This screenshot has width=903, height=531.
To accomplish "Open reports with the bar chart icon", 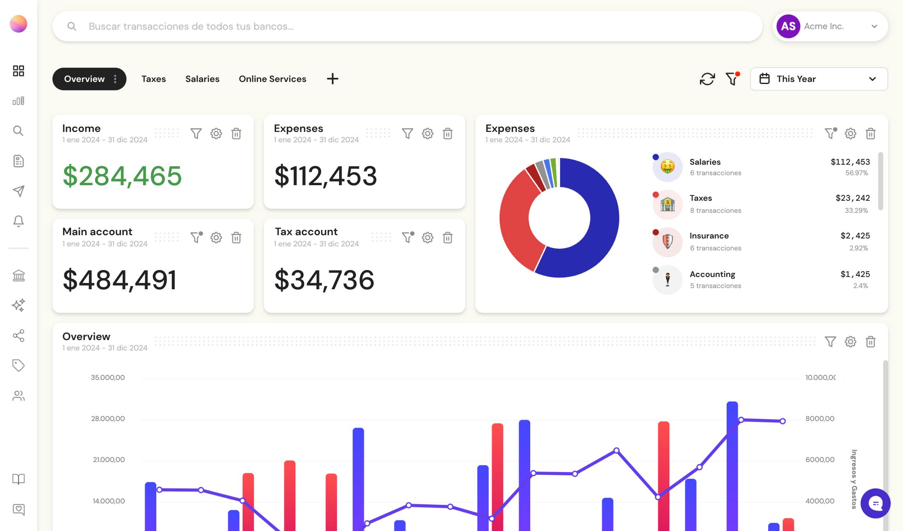I will (x=18, y=100).
